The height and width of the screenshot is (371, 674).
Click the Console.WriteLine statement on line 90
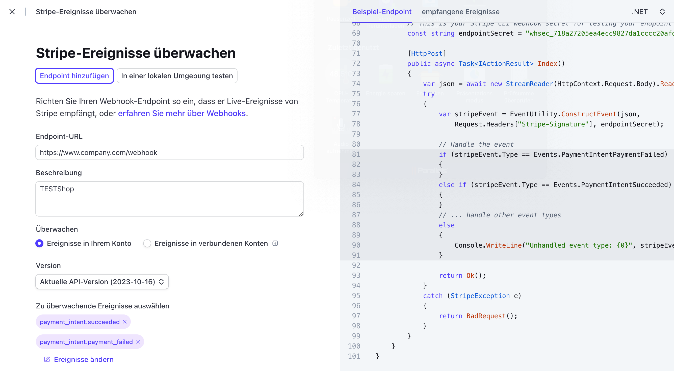[x=564, y=245]
